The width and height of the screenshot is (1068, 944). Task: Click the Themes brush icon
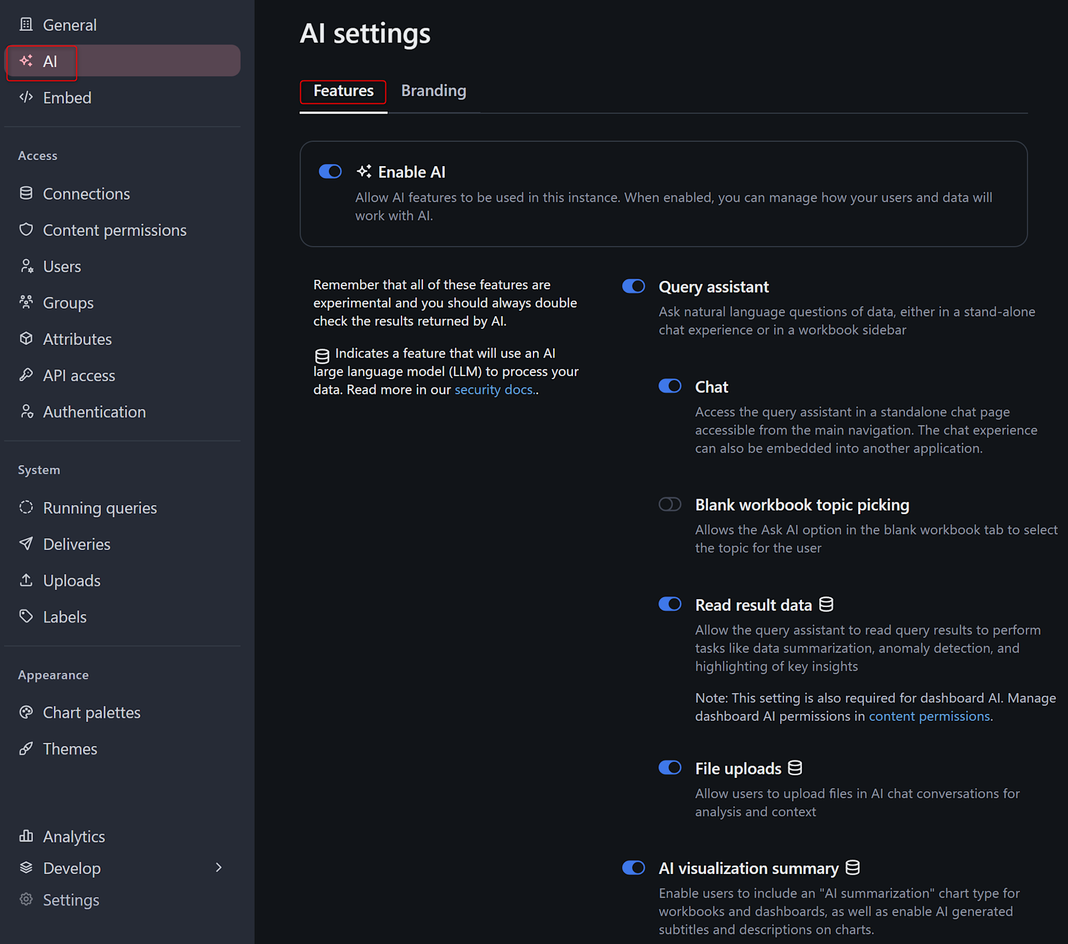pyautogui.click(x=26, y=749)
